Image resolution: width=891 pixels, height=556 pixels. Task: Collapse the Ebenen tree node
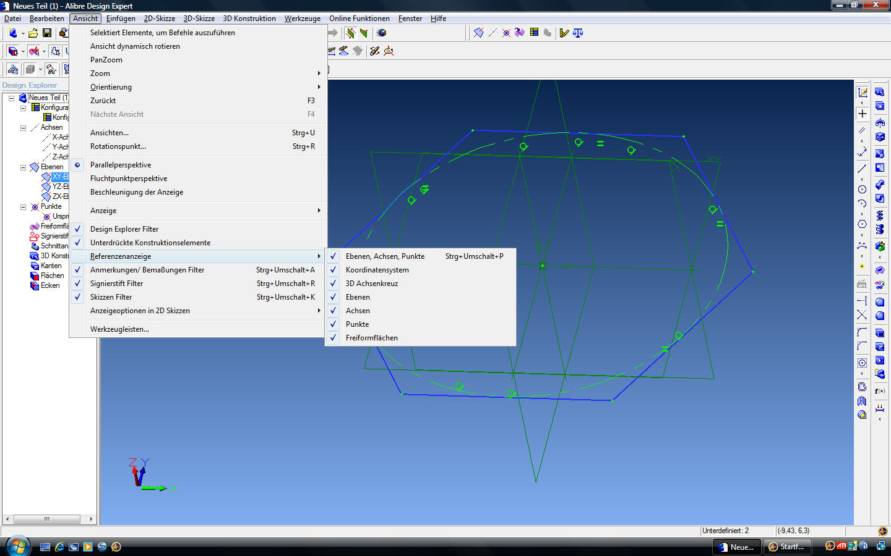[23, 167]
